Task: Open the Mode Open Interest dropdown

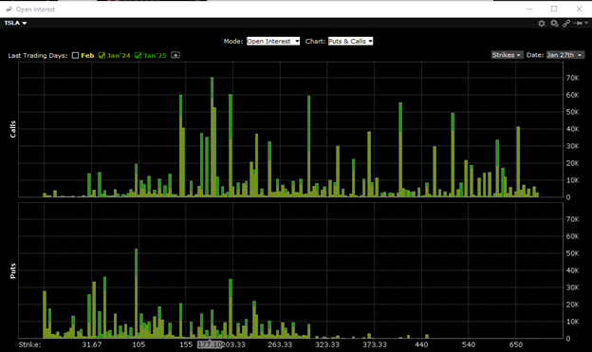Action: tap(273, 41)
